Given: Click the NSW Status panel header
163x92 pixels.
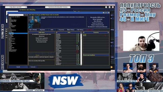Looking at the screenshot, I should pyautogui.click(x=42, y=32).
